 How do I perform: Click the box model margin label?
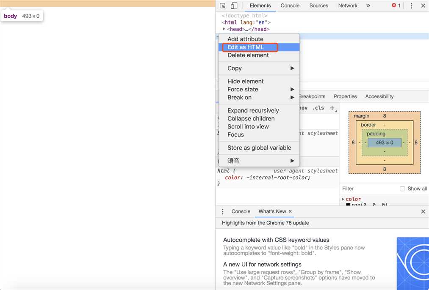pos(361,116)
